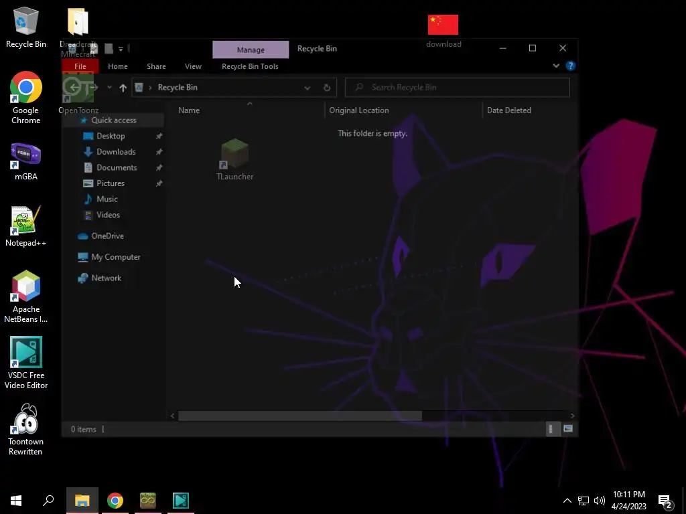This screenshot has height=514, width=686.
Task: Select the Dreadcraft Minecraft folder icon on the desktop
Action: tap(78, 32)
